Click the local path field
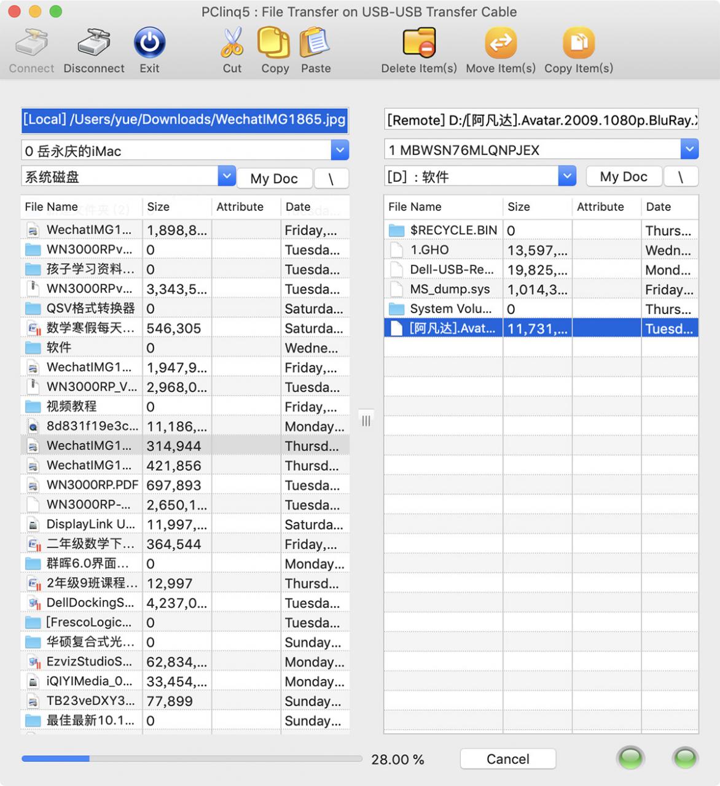The width and height of the screenshot is (720, 786). pos(184,120)
